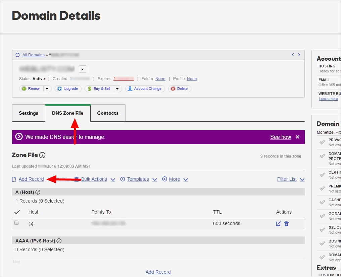Click the refresh icon beside All Domains
341x277 pixels.
[x=17, y=55]
